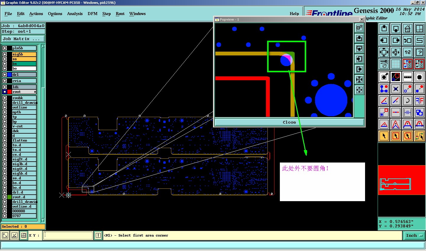The width and height of the screenshot is (426, 251).
Task: Select the plain arrow pointer select tool
Action: (384, 136)
